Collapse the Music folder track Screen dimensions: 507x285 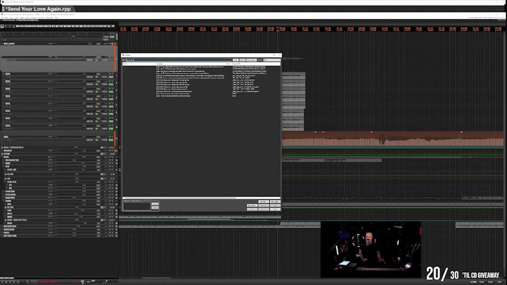click(2, 157)
